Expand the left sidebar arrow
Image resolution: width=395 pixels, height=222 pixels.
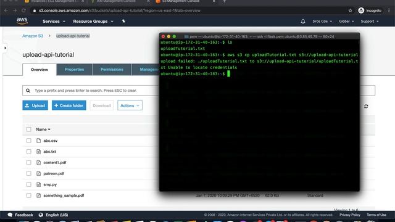5,48
